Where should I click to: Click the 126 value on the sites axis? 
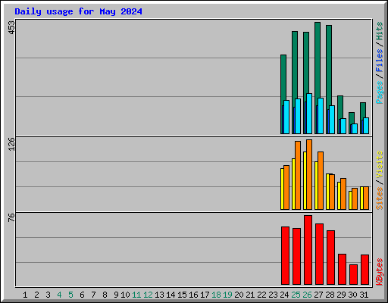[x=11, y=144]
